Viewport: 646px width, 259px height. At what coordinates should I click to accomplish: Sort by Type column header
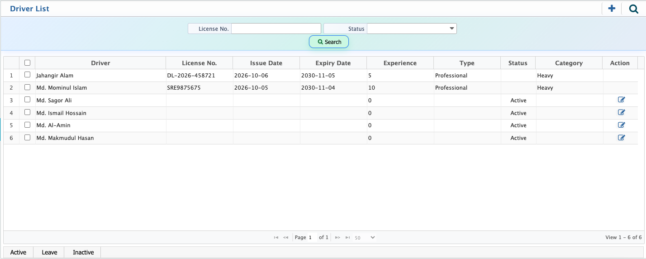tap(467, 63)
